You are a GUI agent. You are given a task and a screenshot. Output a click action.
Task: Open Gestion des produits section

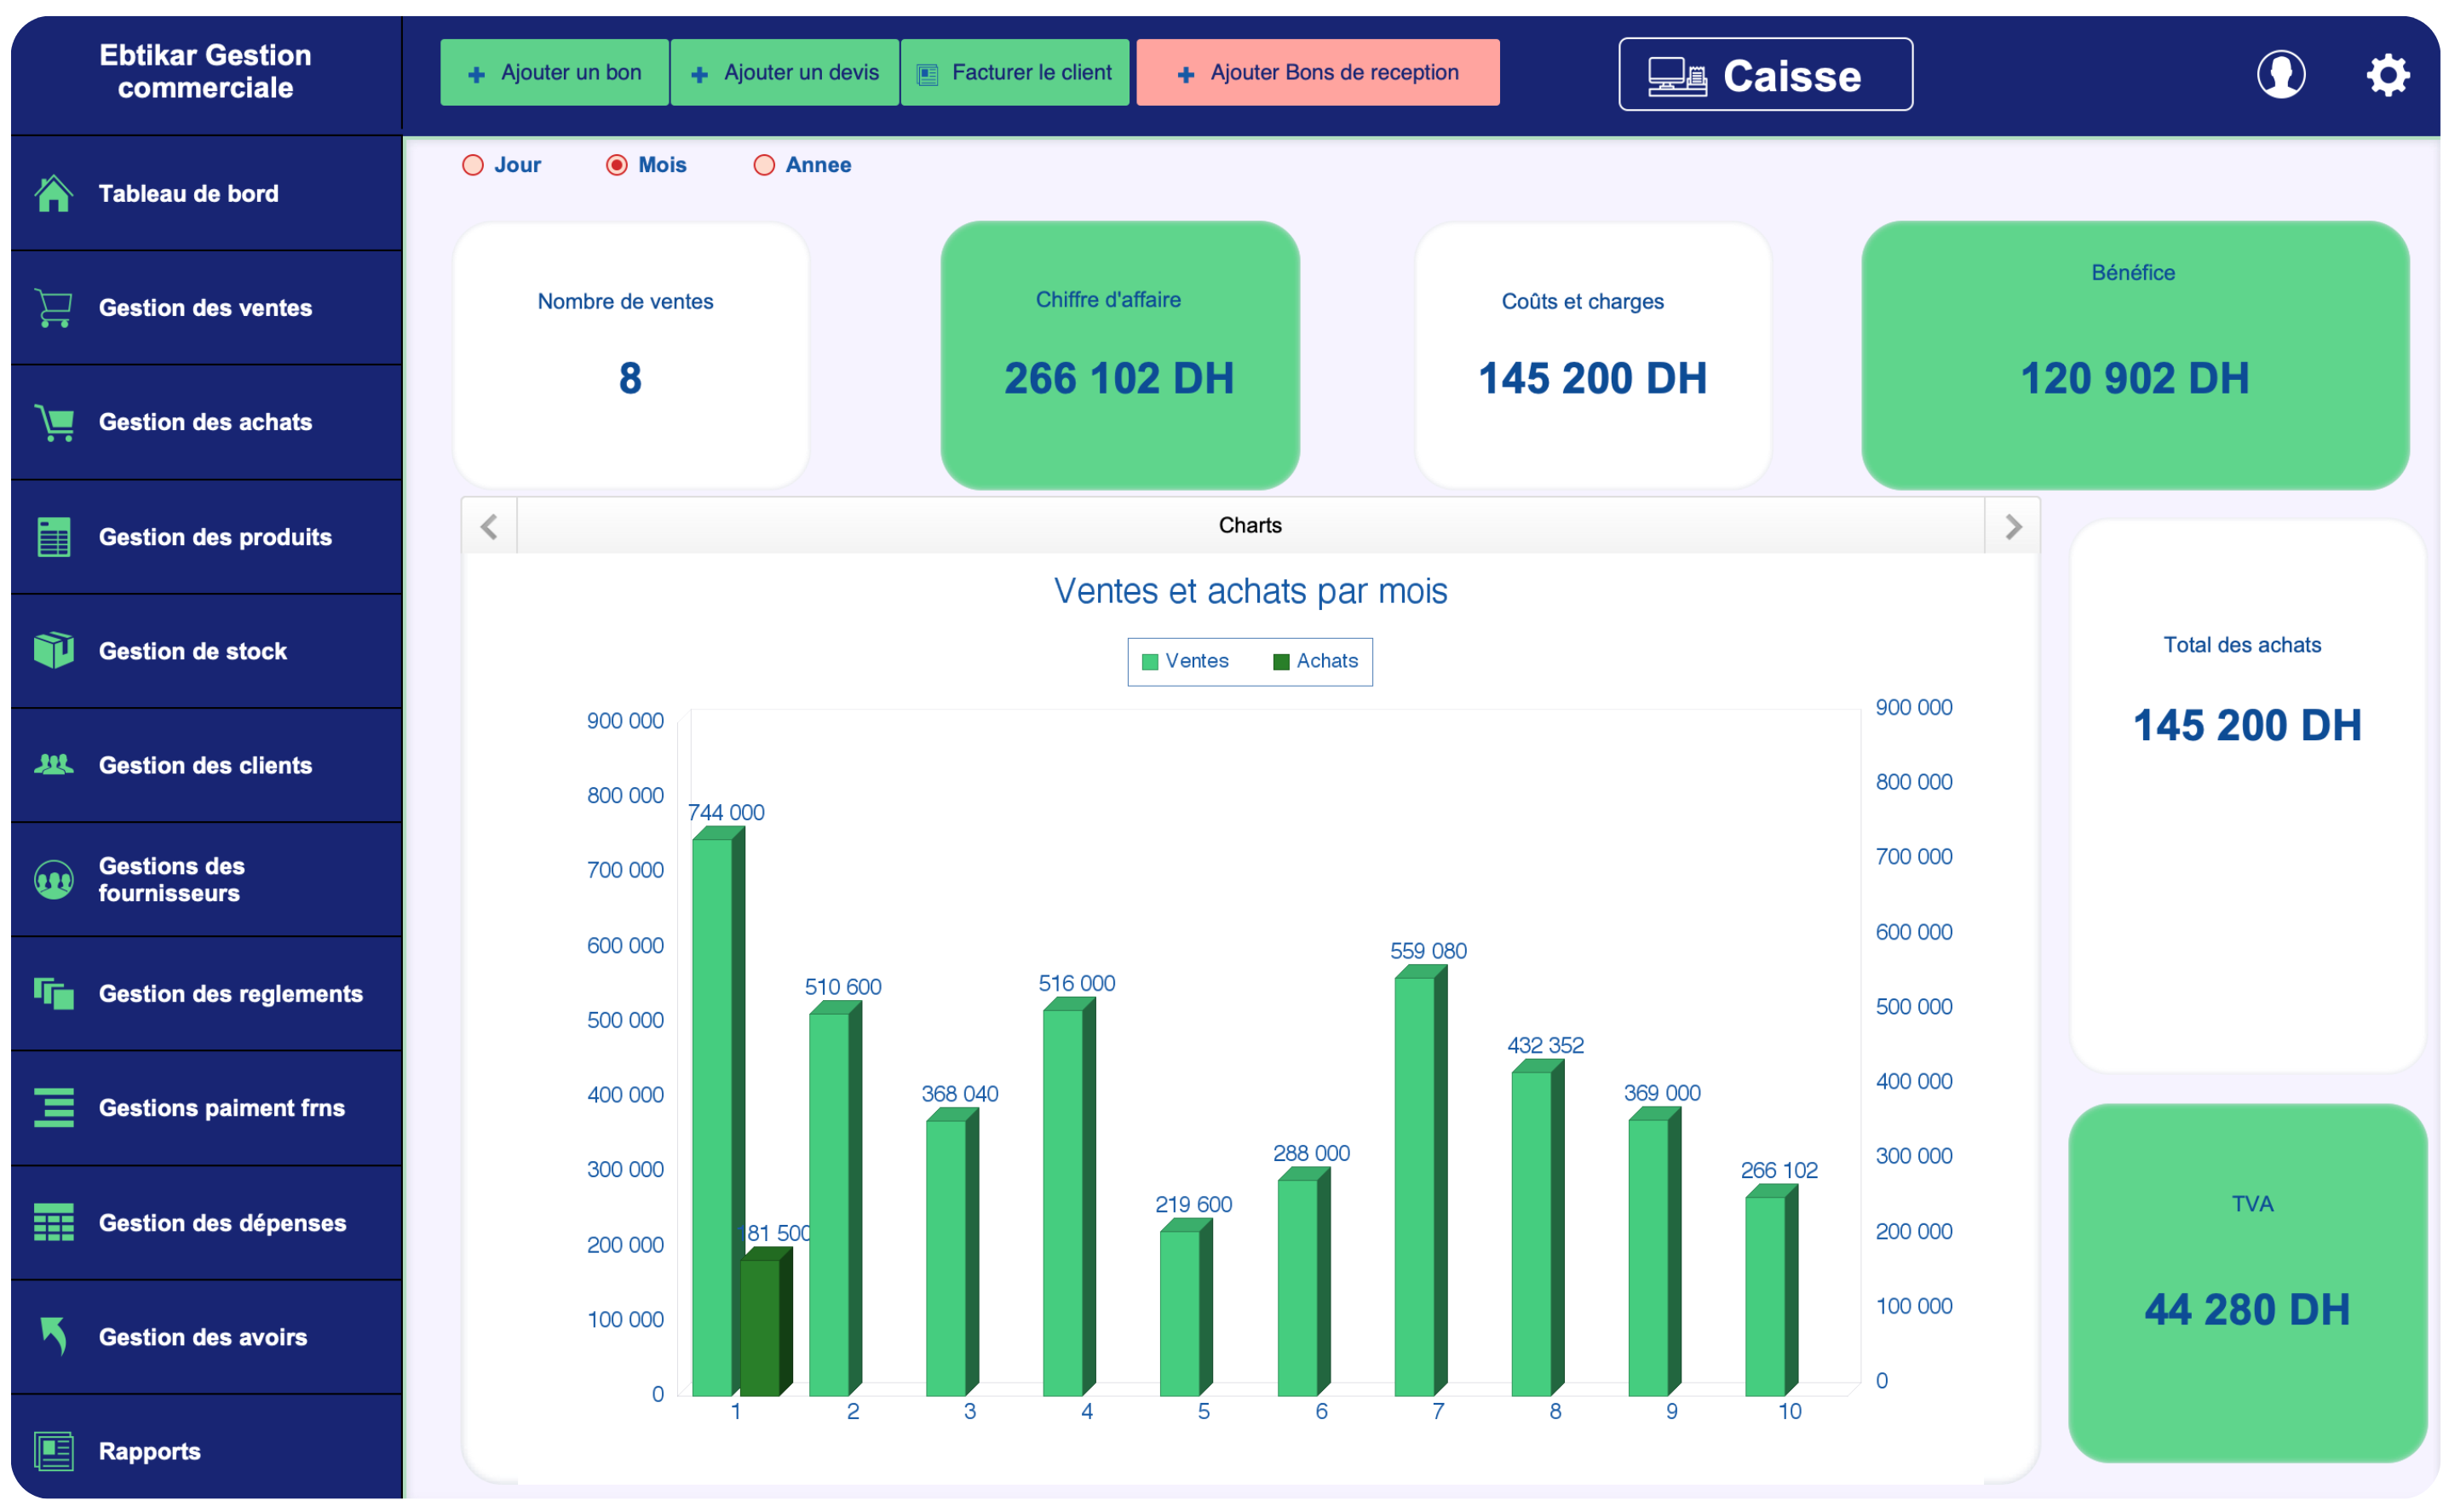point(207,537)
